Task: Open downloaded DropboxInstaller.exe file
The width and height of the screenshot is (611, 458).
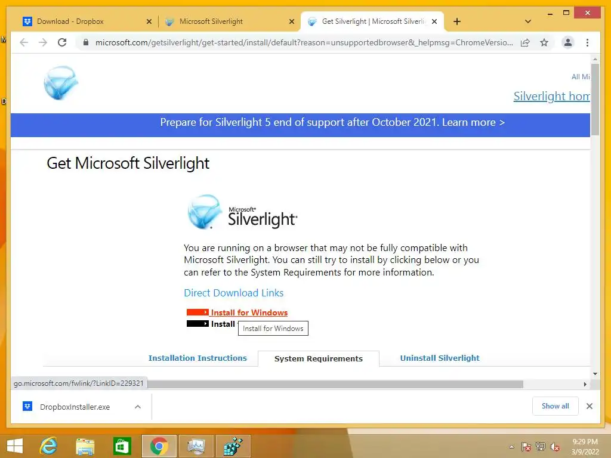Action: pos(75,407)
